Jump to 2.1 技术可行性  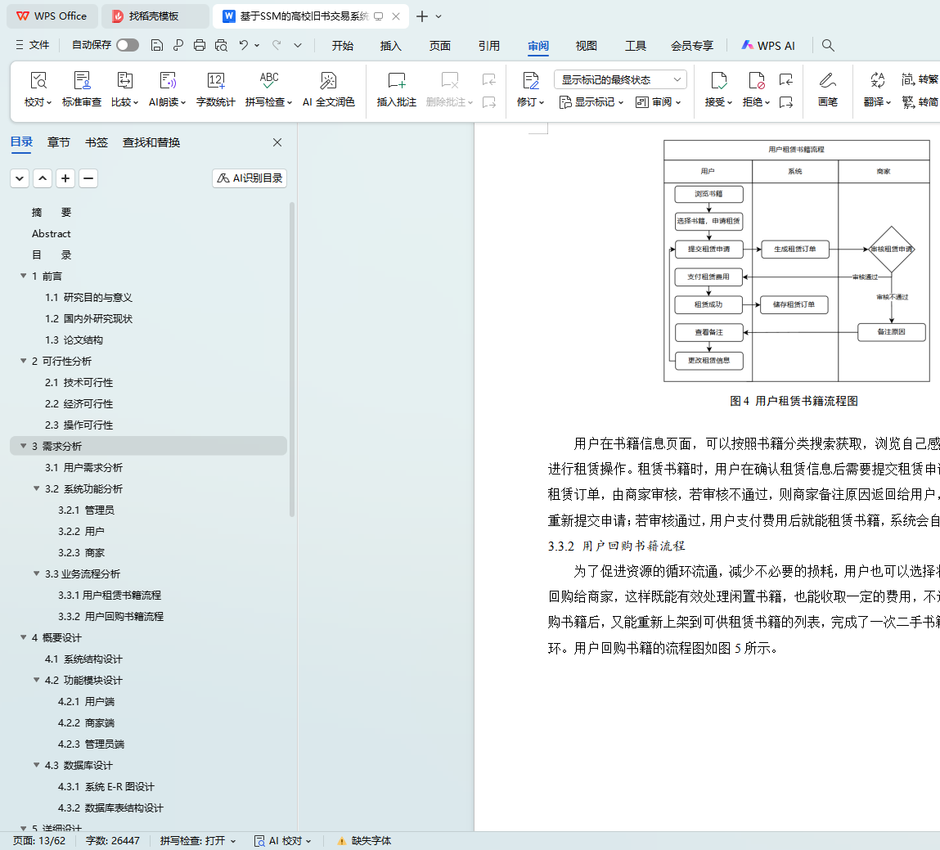pos(79,382)
